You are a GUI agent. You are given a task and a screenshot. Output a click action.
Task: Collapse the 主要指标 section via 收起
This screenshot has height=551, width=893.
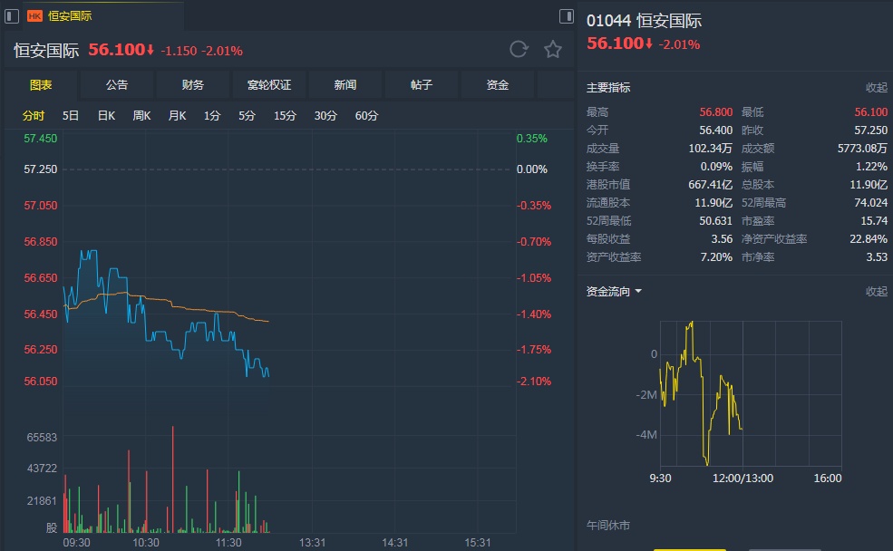[x=876, y=88]
